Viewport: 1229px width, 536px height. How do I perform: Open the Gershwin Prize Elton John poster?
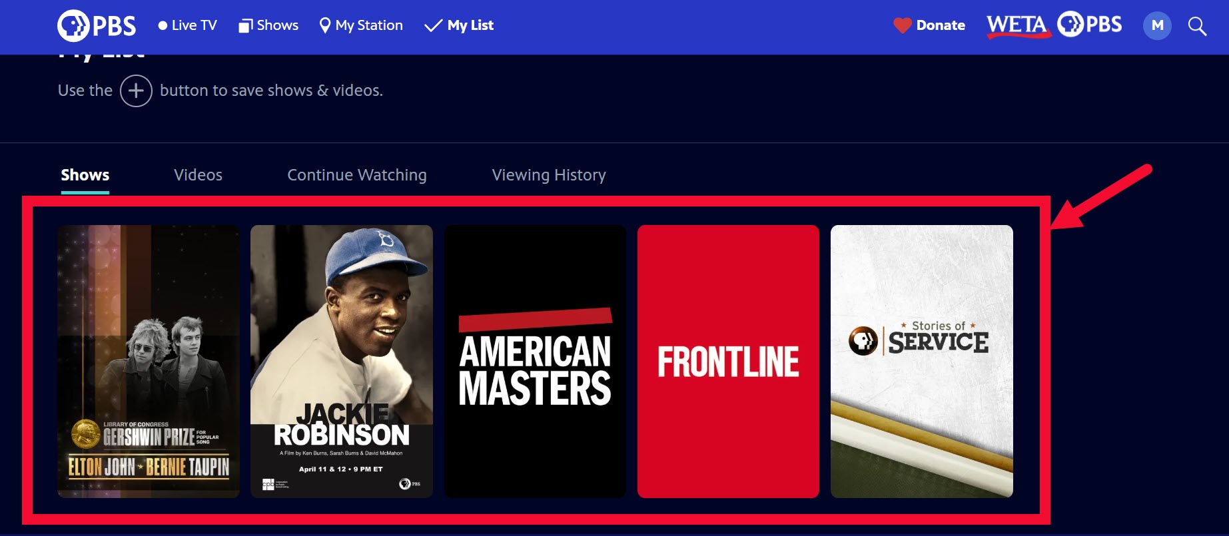149,362
